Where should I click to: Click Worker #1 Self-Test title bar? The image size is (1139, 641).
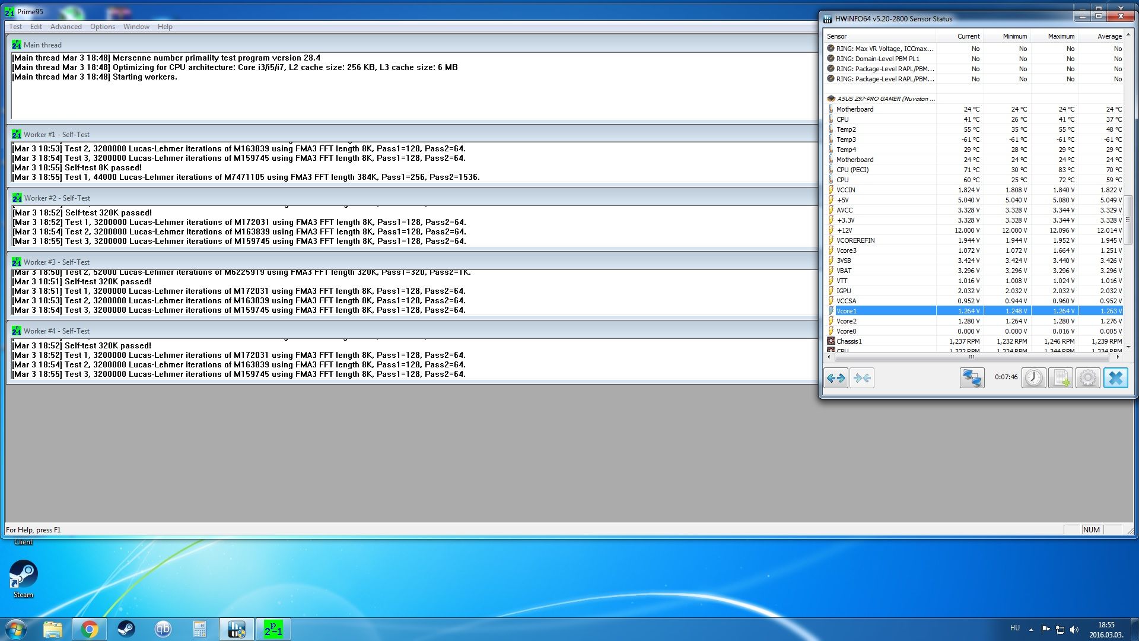click(x=413, y=135)
